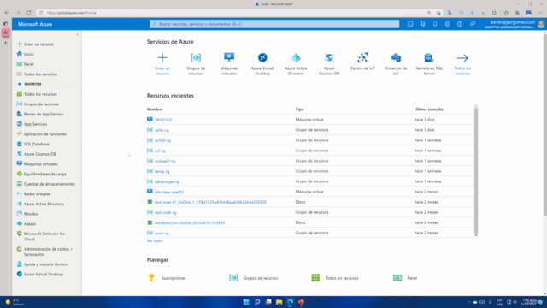The image size is (547, 308).
Task: Open win-new-vnet02 virtual machine link
Action: pos(169,192)
